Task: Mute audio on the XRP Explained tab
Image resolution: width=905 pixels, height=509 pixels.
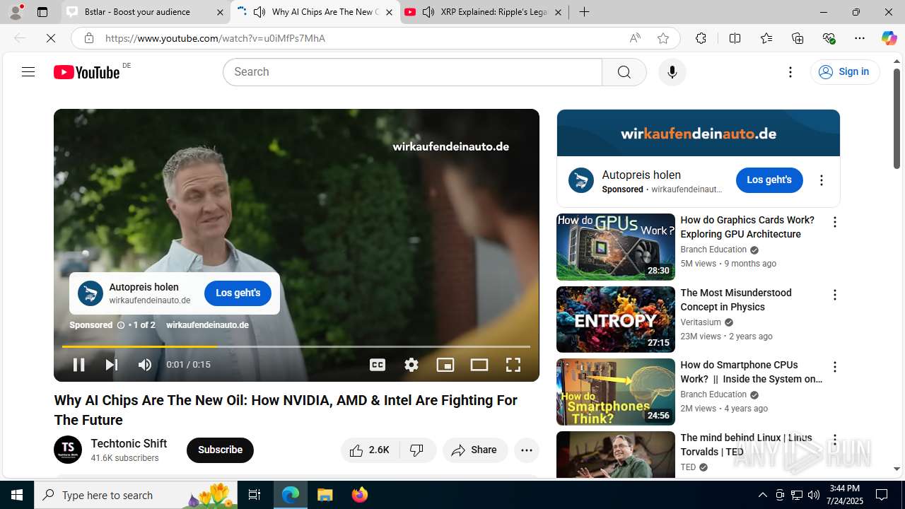Action: [x=428, y=12]
